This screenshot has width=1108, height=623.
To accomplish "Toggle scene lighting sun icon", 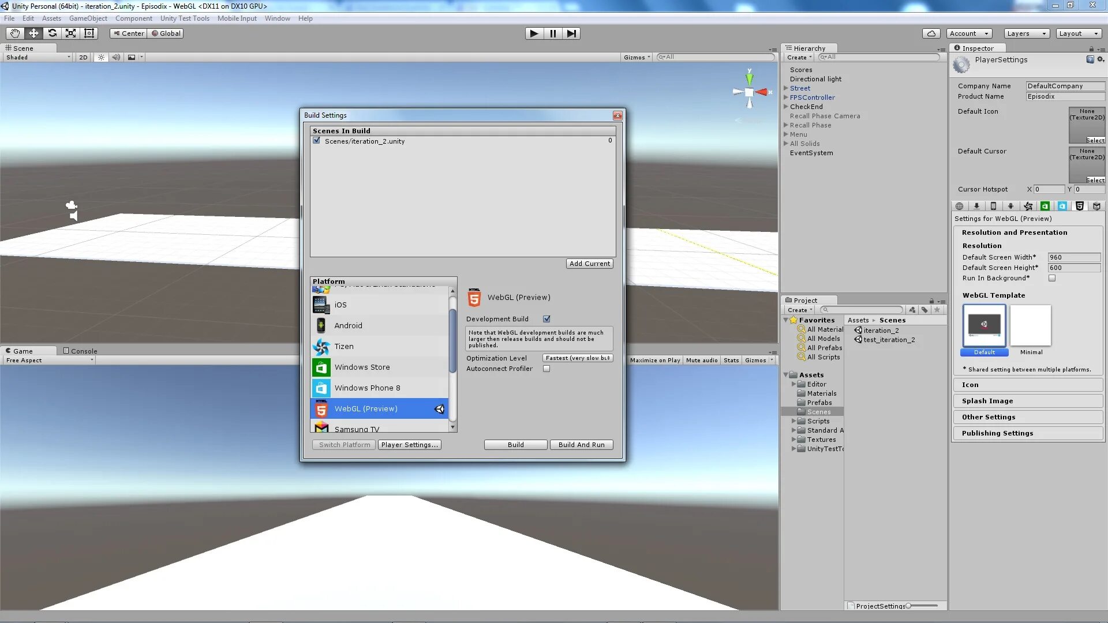I will coord(102,57).
